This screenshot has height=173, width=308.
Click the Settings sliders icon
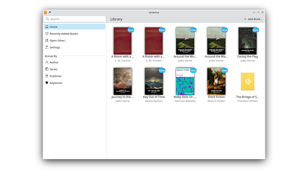[x=47, y=47]
